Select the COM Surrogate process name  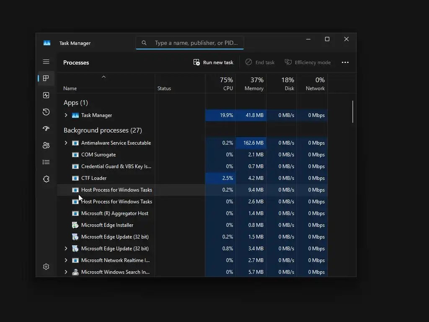point(98,155)
